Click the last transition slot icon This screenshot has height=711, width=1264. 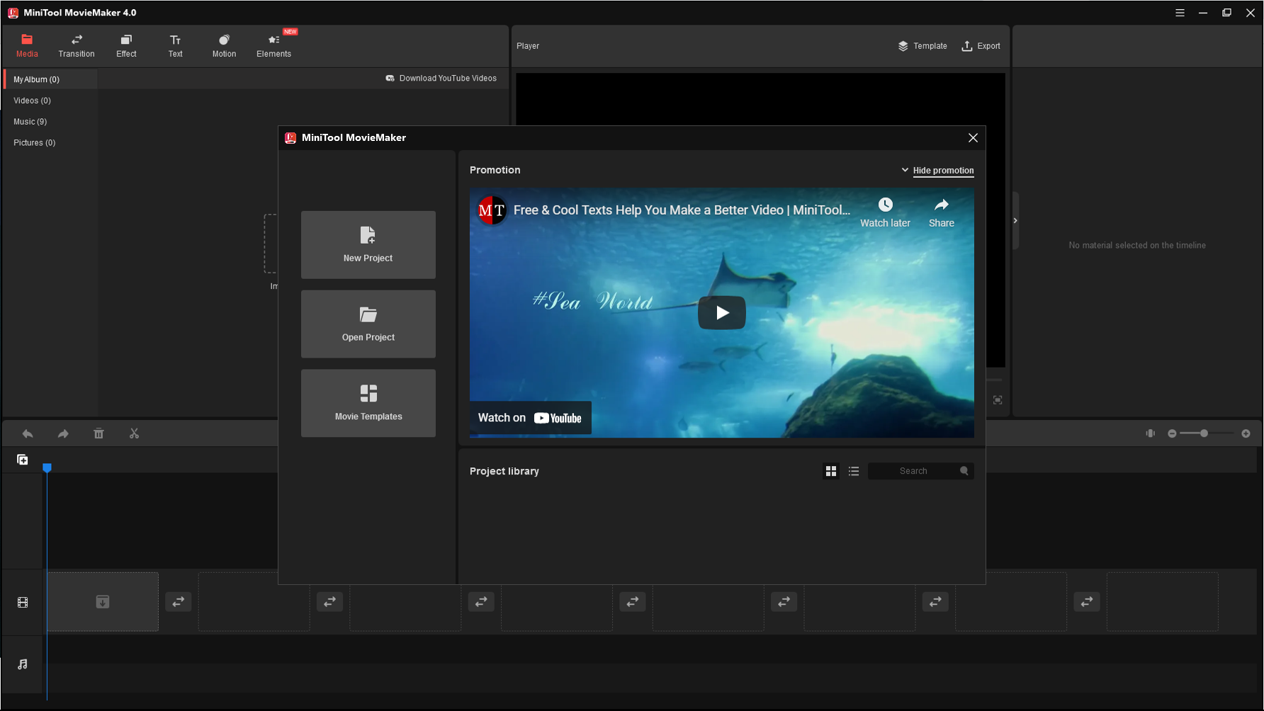click(1087, 602)
